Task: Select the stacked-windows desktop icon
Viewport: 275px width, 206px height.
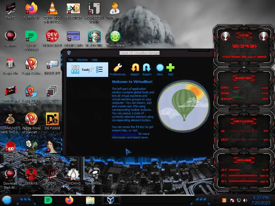Action: pos(52,94)
